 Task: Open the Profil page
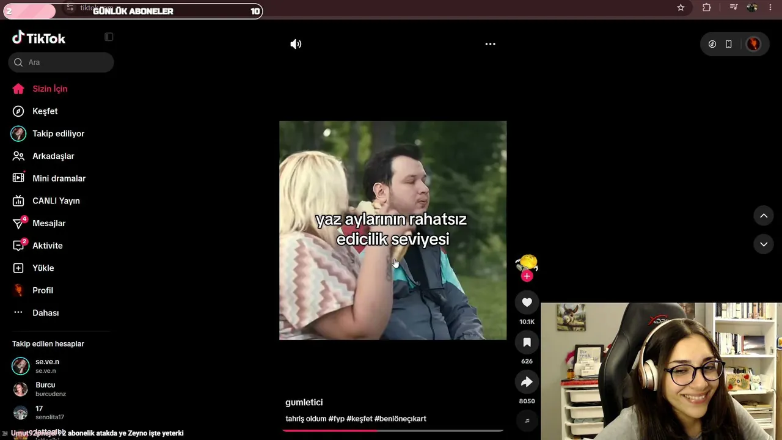(42, 290)
